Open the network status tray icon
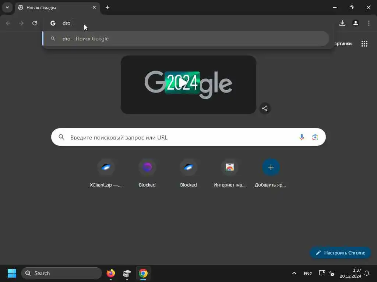Viewport: 377px width, 282px height. tap(322, 273)
